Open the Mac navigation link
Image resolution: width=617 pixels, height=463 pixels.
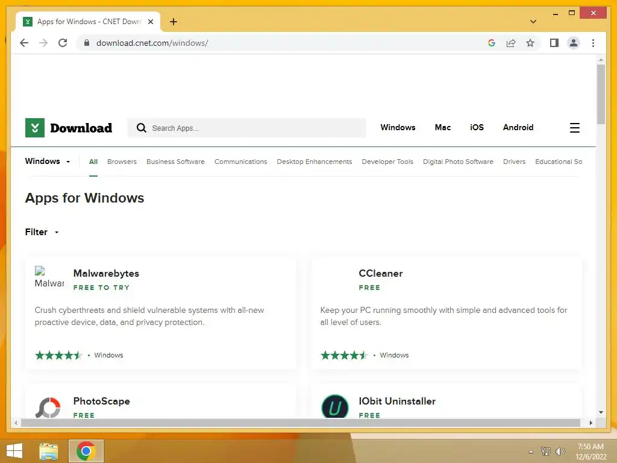point(443,127)
